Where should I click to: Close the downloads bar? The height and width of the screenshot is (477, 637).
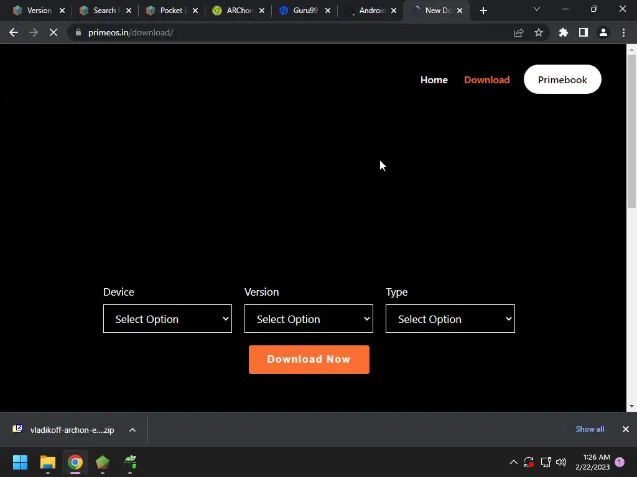626,429
